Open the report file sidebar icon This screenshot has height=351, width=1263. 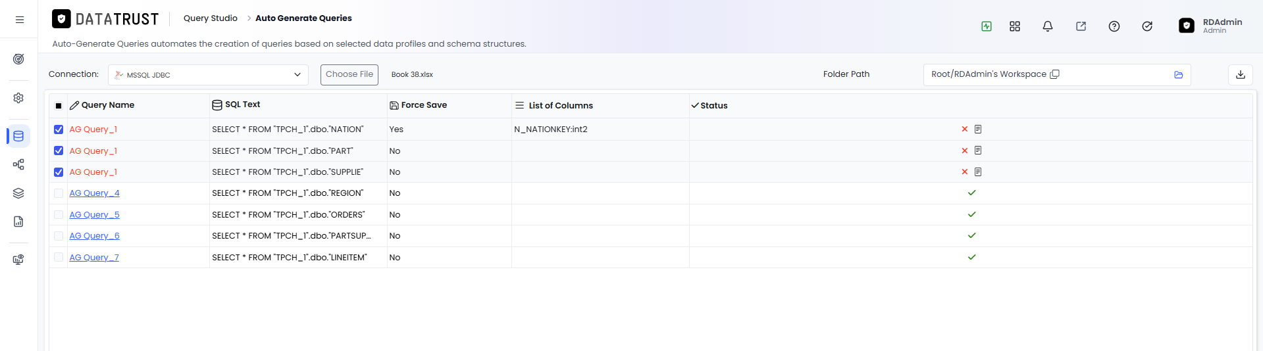pyautogui.click(x=18, y=222)
